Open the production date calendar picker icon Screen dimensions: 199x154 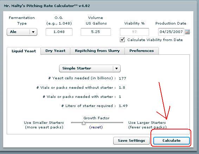point(187,32)
